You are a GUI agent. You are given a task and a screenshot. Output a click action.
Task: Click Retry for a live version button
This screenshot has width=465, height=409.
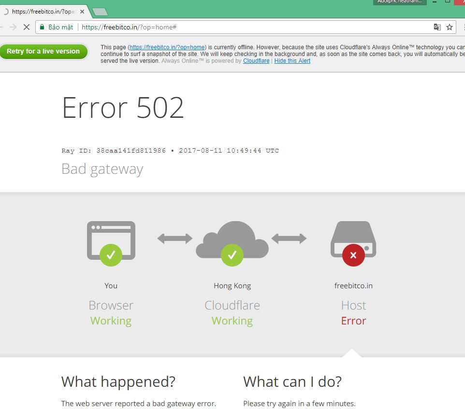pos(44,51)
